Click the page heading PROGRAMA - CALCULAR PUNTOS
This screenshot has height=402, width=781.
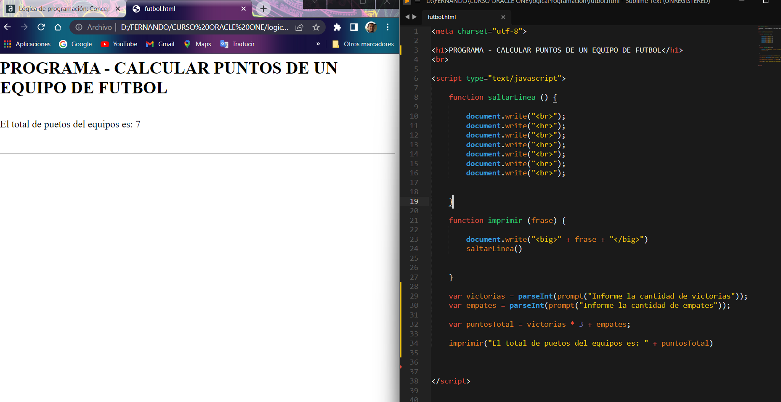pyautogui.click(x=169, y=78)
